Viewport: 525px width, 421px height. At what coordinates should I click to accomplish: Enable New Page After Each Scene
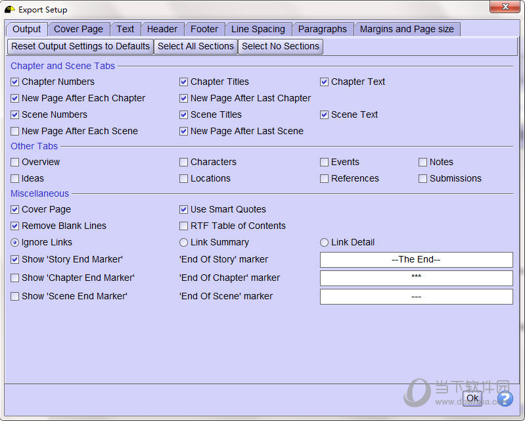(14, 131)
